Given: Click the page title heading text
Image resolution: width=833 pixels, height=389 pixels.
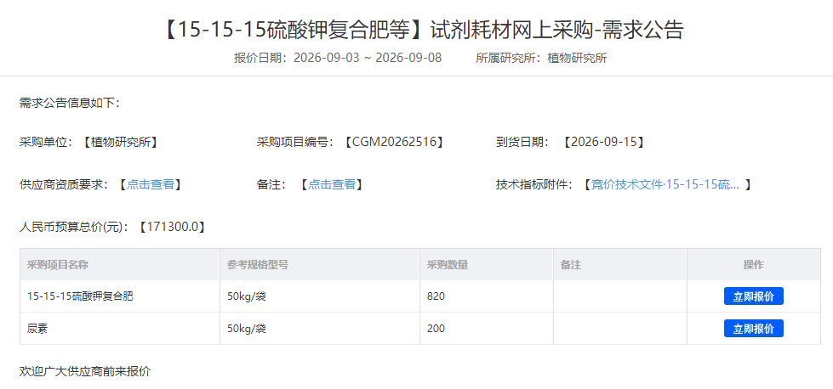Looking at the screenshot, I should 424,30.
